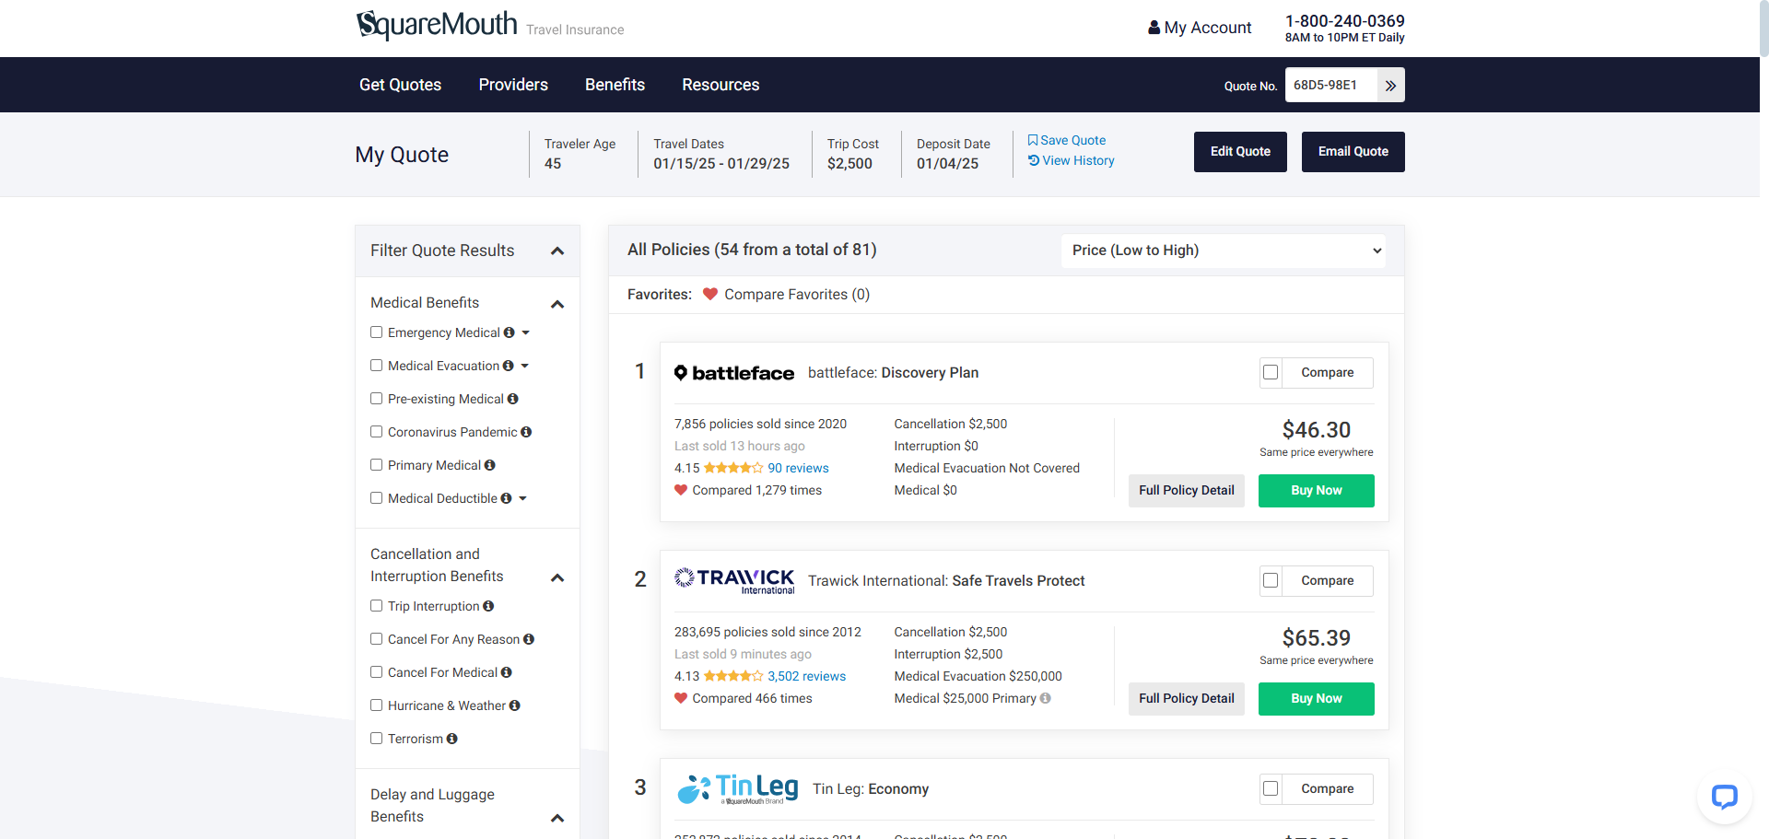Screen dimensions: 1769x839
Task: Click the My Account person icon
Action: click(1154, 28)
